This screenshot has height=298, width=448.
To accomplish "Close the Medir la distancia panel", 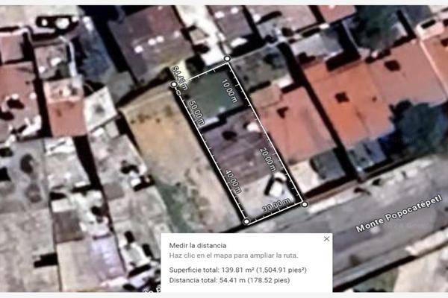I will click(326, 239).
